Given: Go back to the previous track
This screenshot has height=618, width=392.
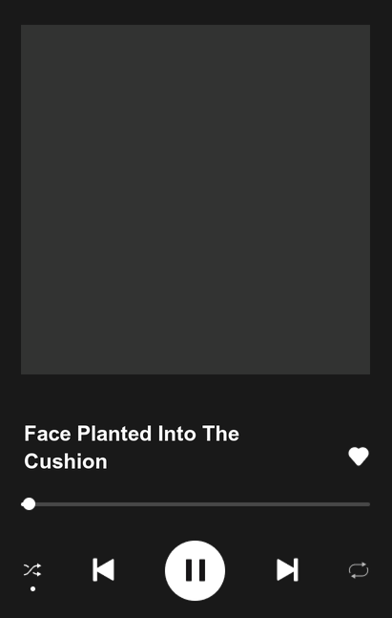Looking at the screenshot, I should (104, 569).
